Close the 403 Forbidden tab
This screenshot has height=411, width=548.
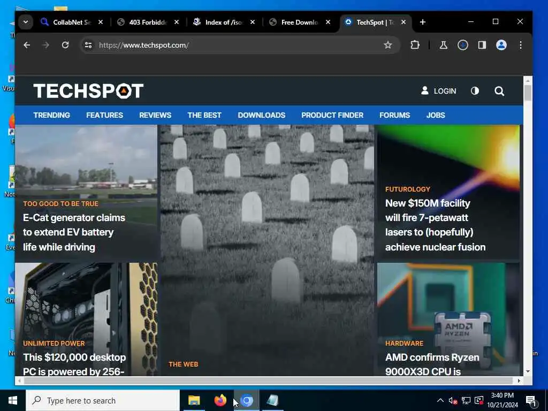(x=177, y=22)
